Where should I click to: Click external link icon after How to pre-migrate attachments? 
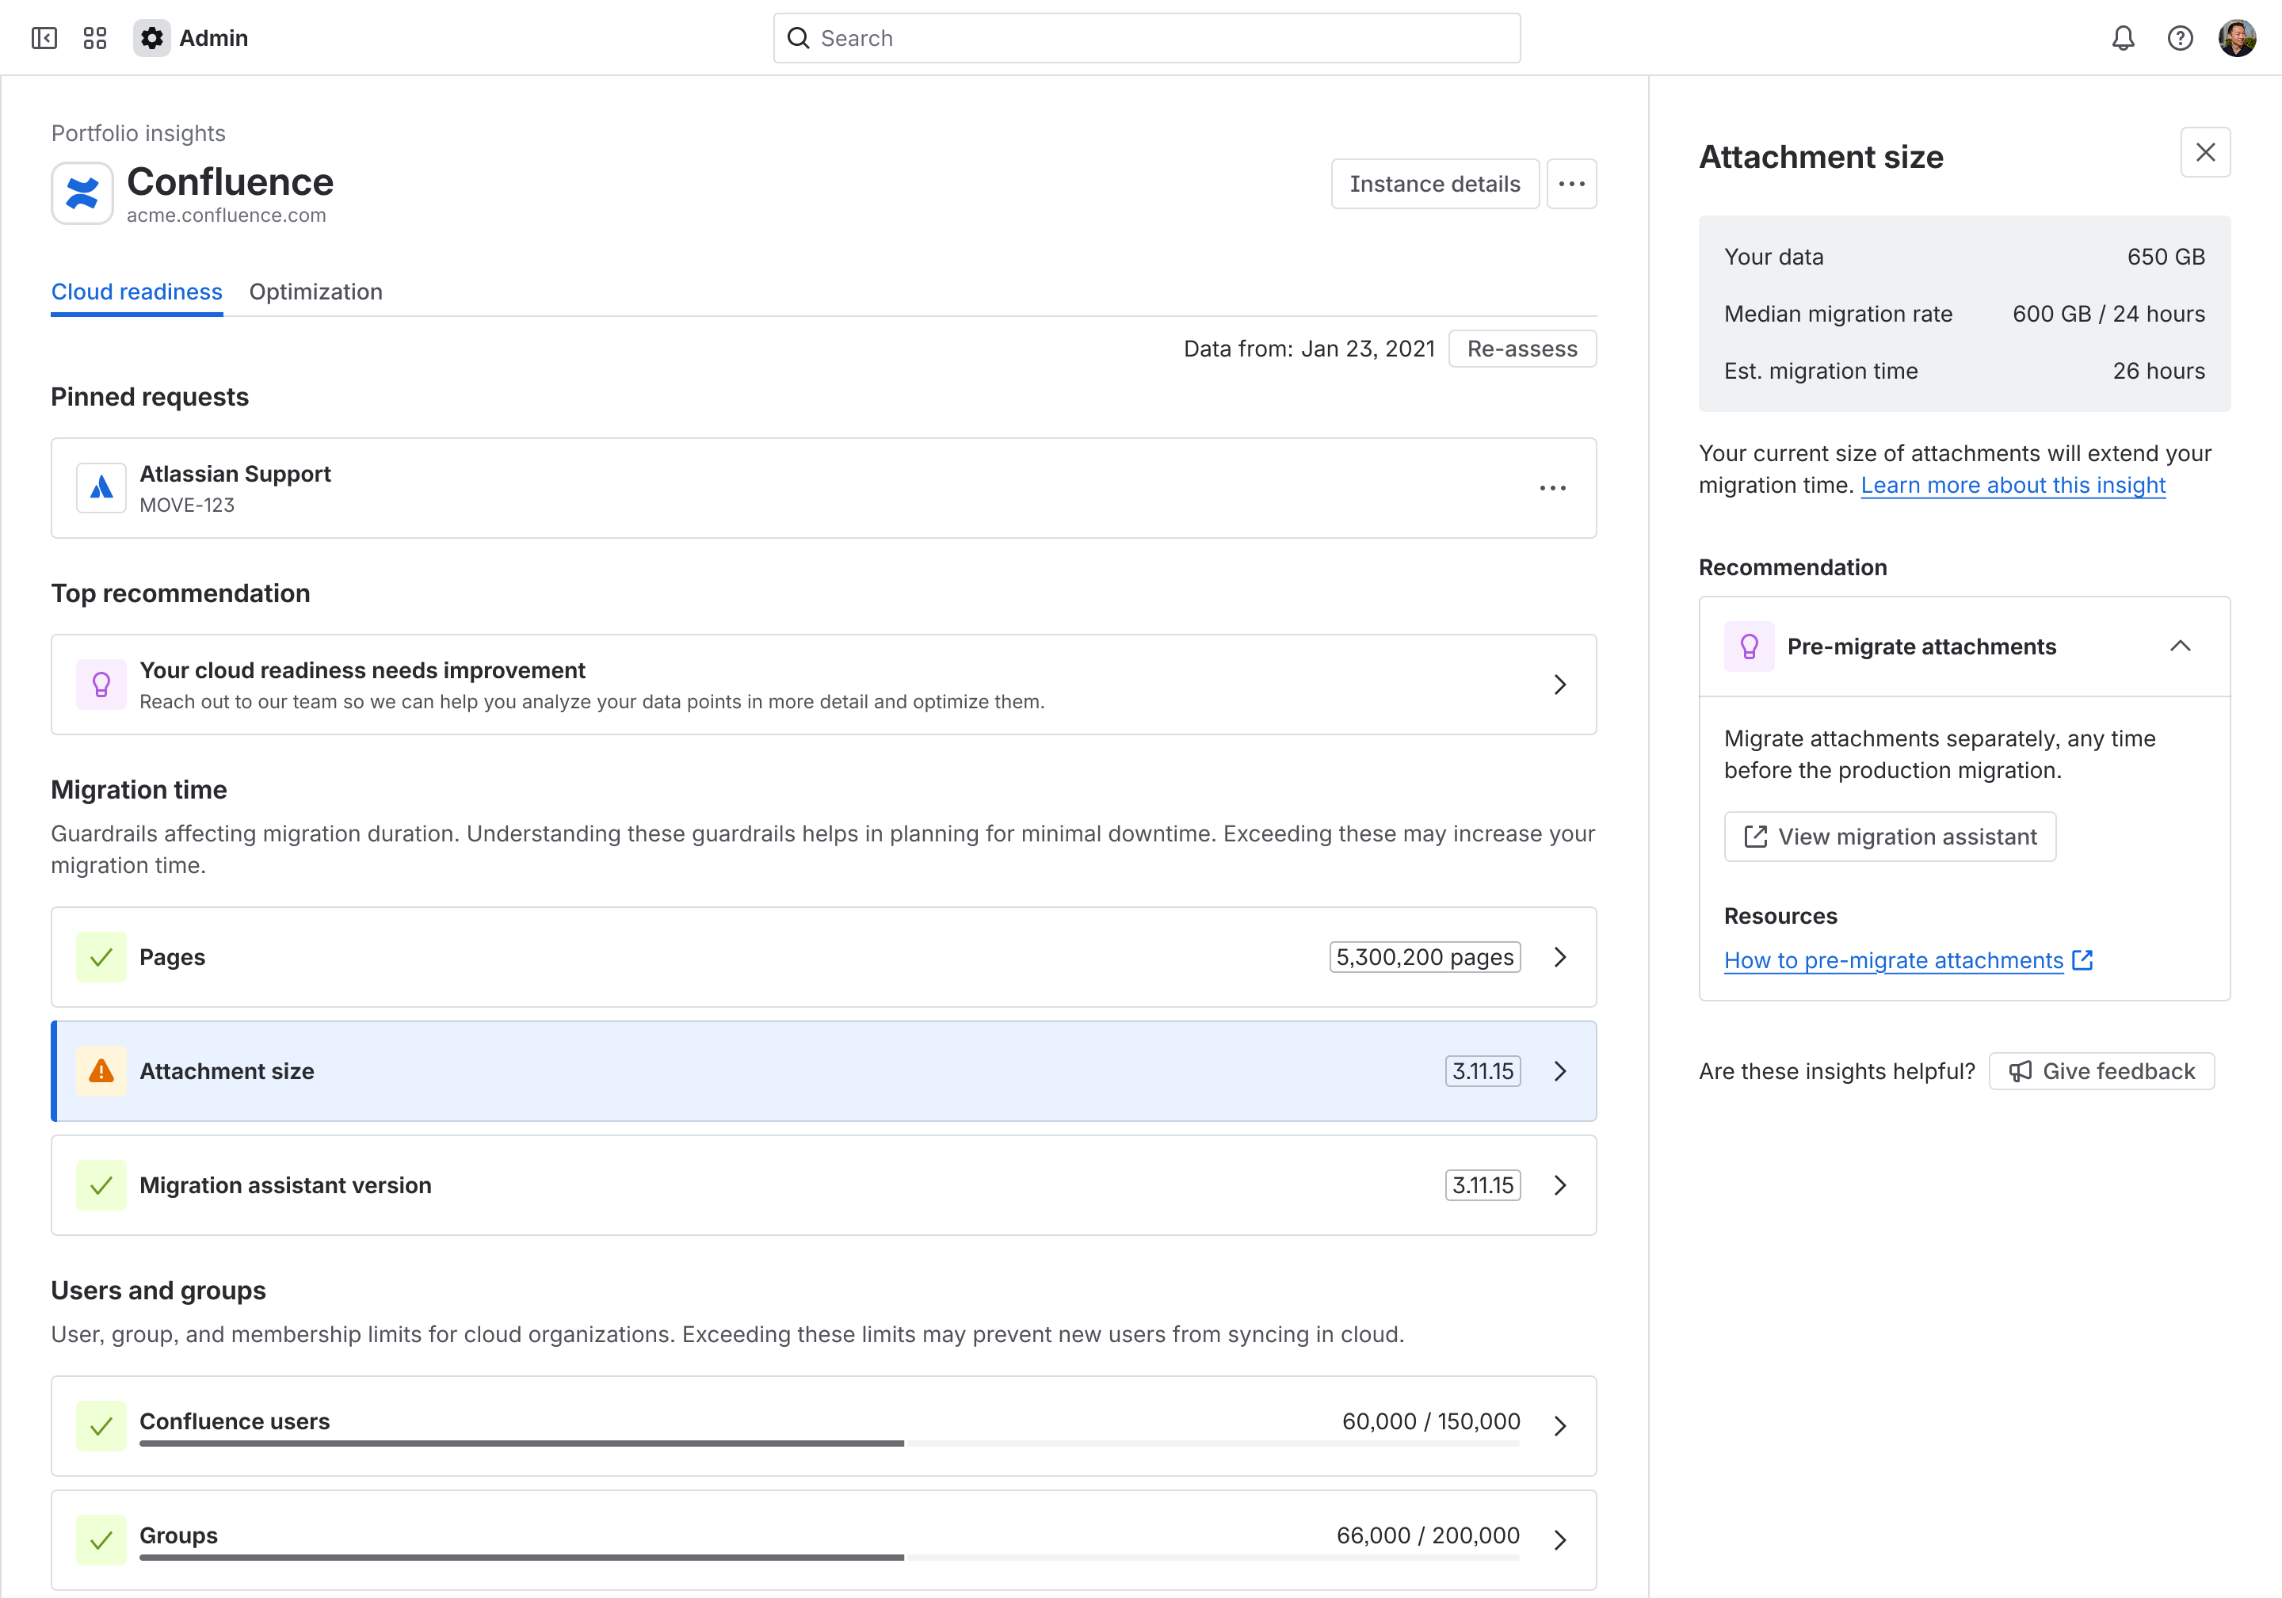click(x=2083, y=960)
